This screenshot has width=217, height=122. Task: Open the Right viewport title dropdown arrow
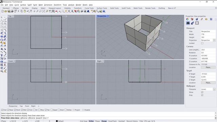coord(103,61)
